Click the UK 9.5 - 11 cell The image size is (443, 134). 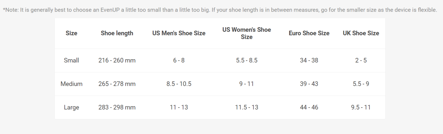tap(361, 107)
